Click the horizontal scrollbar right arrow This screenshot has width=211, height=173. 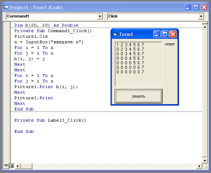click(199, 166)
